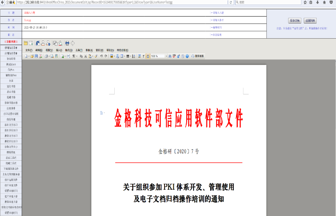Click the undo arrow icon

click(101, 56)
